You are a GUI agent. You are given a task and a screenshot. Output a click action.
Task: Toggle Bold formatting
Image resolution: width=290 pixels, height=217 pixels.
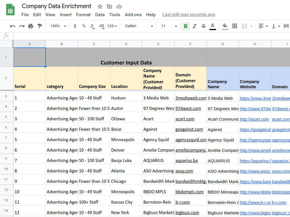click(186, 26)
